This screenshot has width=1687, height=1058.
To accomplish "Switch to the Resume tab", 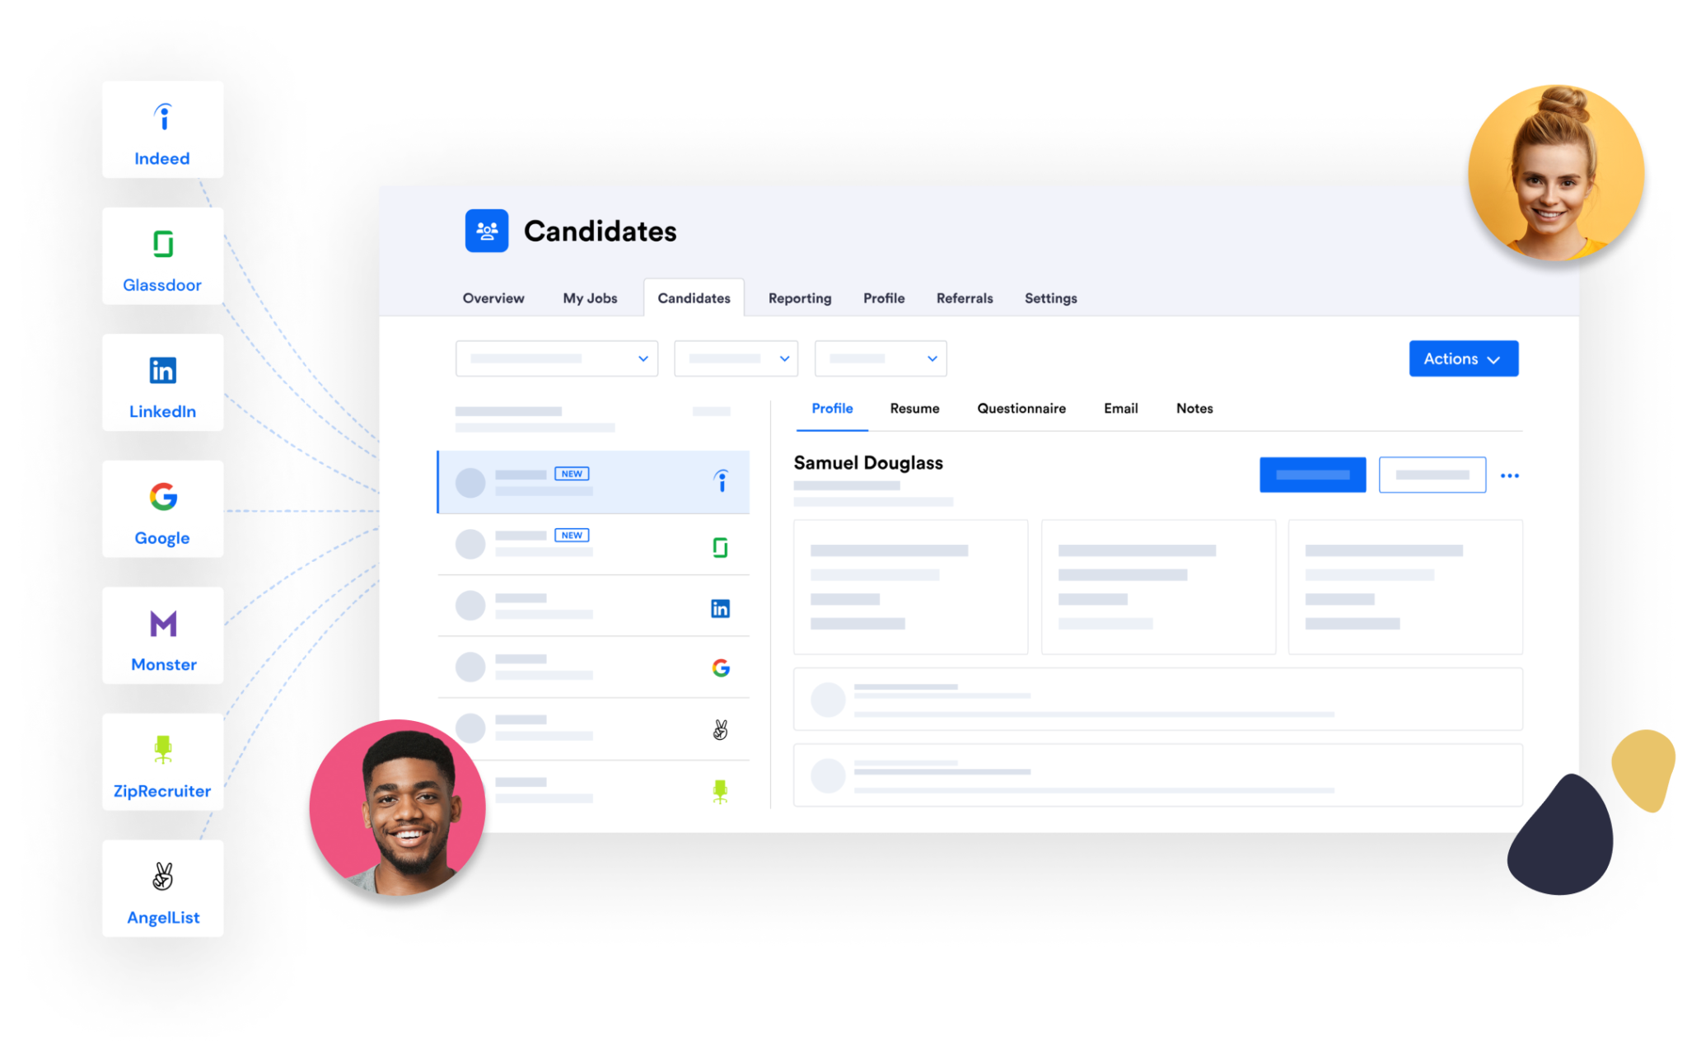I will click(x=916, y=409).
